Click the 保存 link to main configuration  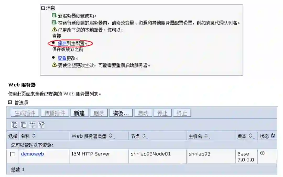[62, 43]
